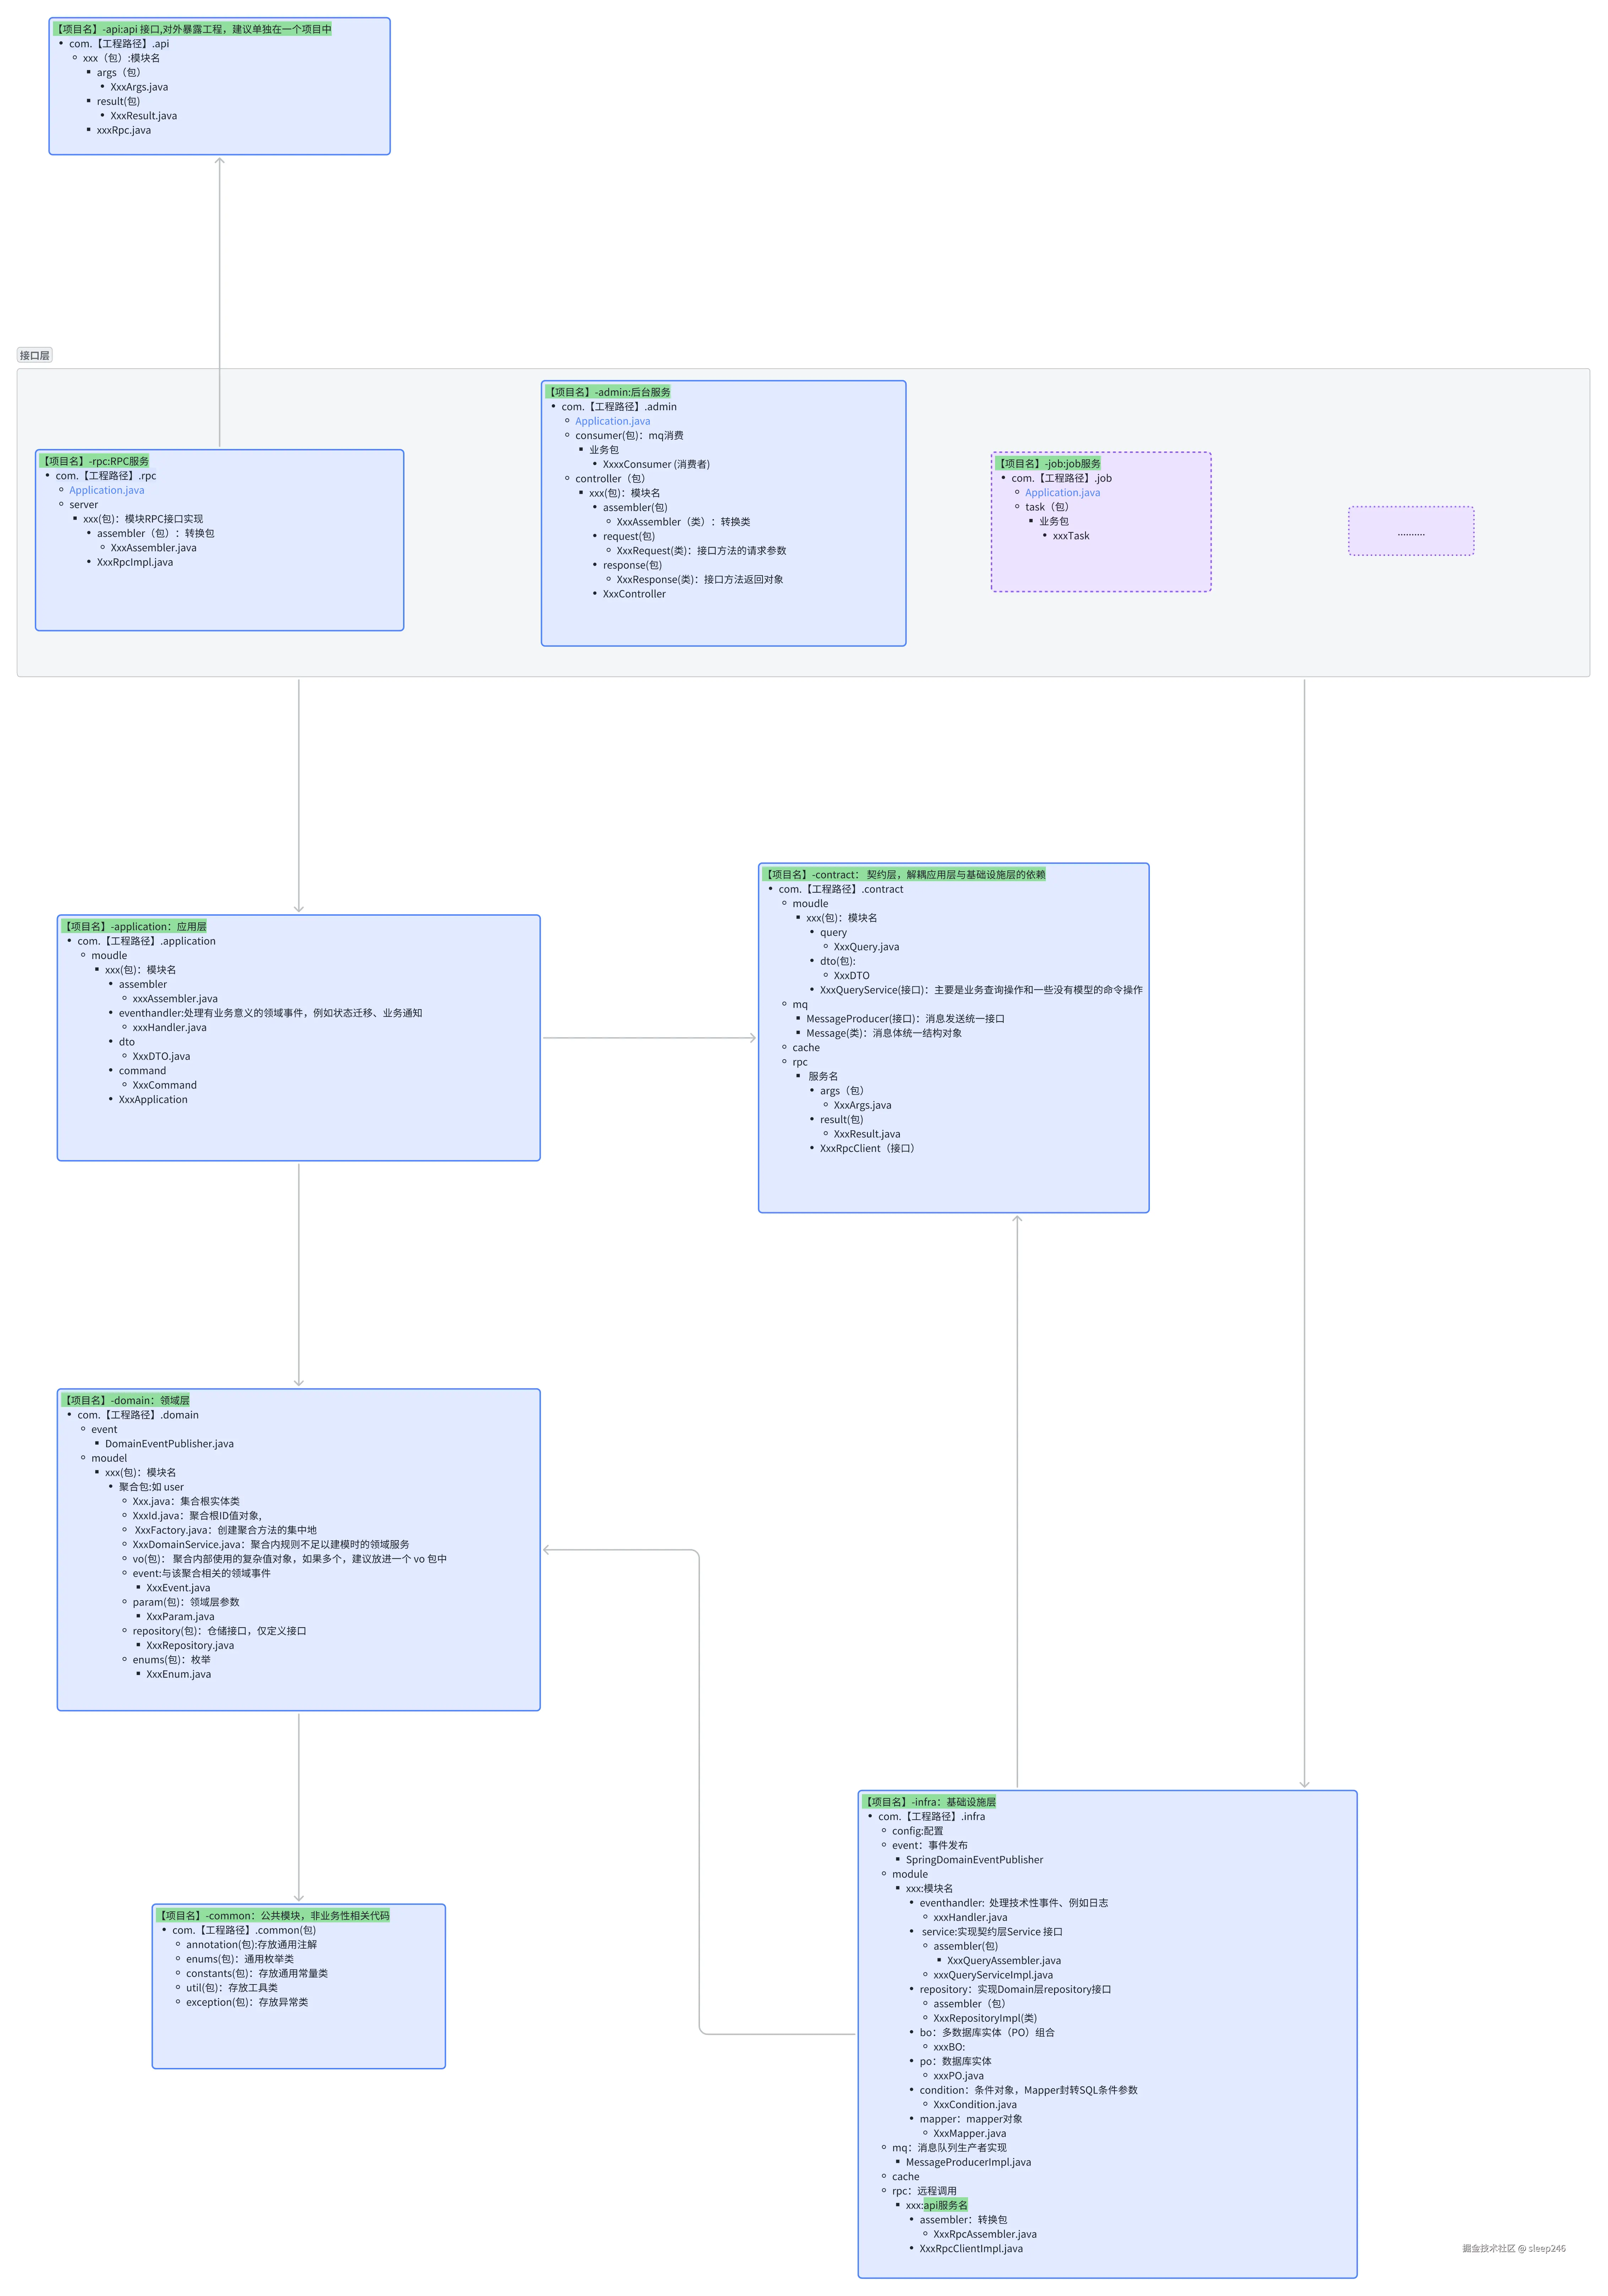
Task: Click the -api box green title
Action: tap(193, 29)
